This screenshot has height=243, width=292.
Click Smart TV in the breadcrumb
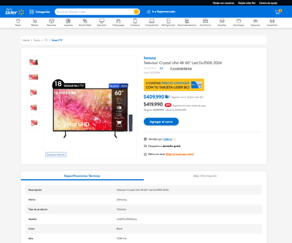tap(57, 40)
